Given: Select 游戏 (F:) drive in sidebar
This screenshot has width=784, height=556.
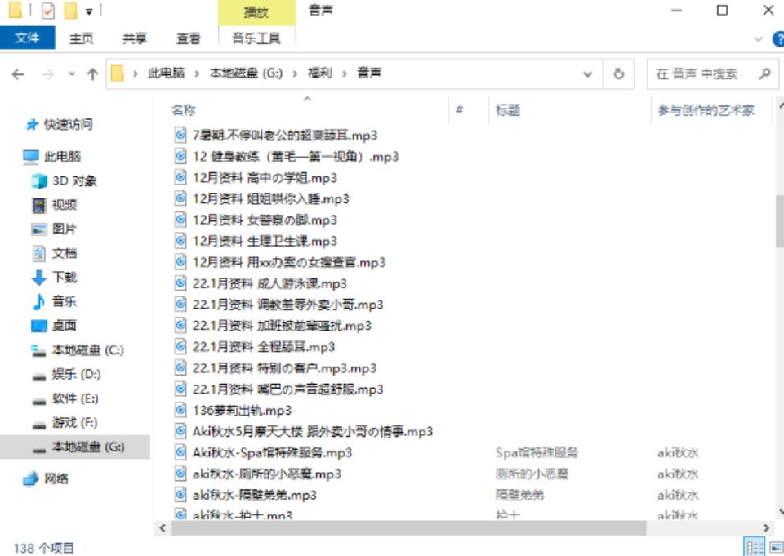Looking at the screenshot, I should pos(65,422).
